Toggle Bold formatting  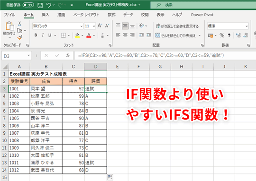[x=36, y=35]
